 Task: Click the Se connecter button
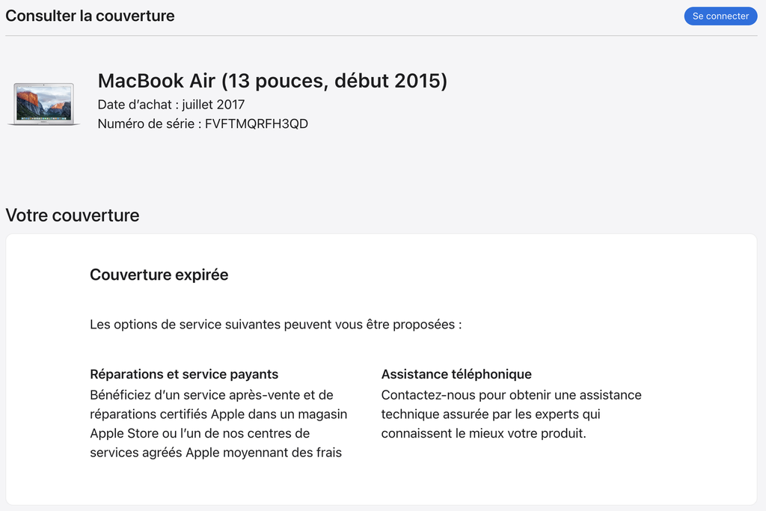click(720, 16)
